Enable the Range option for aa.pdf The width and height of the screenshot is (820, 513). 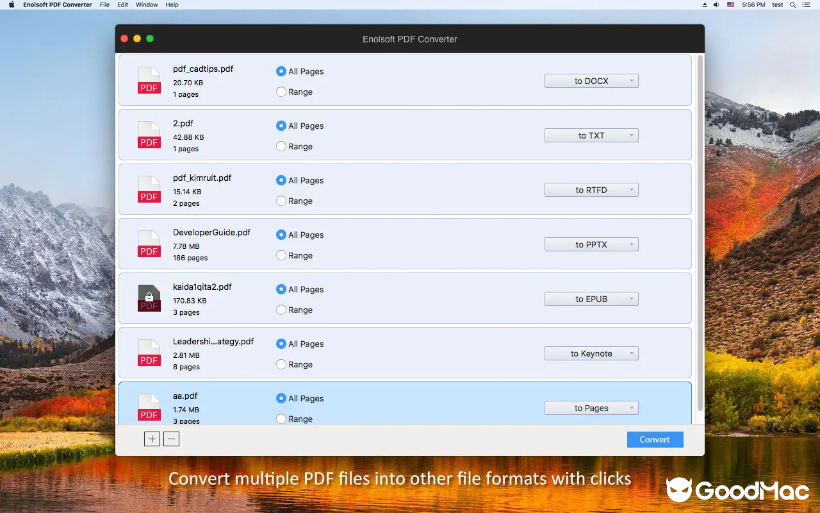281,418
